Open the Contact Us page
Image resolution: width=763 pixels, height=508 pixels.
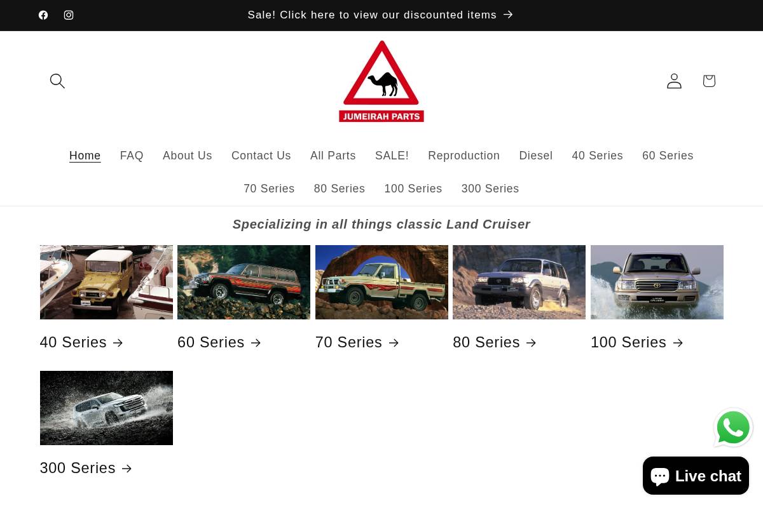pos(261,156)
